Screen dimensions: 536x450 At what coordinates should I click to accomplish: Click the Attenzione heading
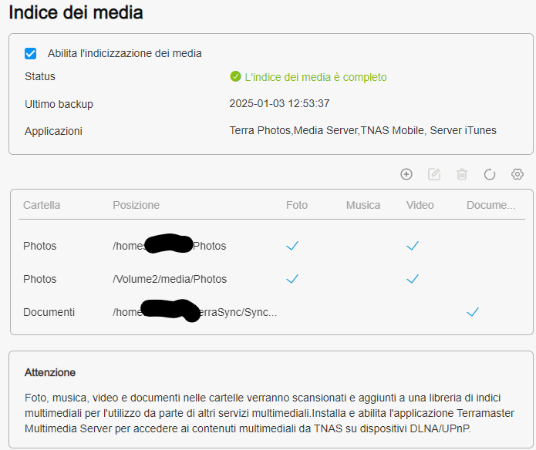(50, 372)
